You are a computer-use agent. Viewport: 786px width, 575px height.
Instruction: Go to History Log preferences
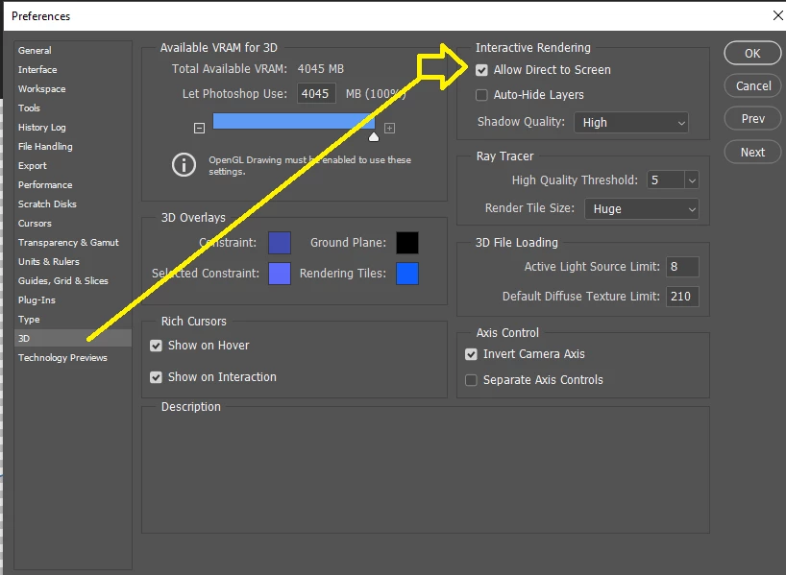click(73, 128)
